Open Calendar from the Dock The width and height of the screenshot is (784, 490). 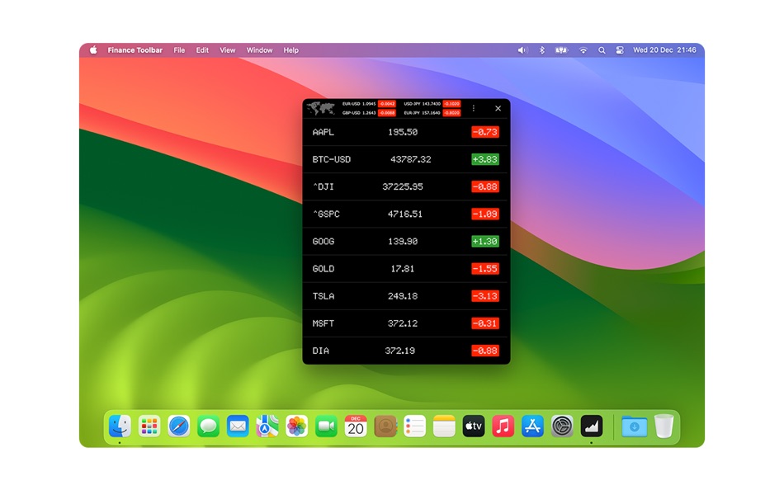point(356,426)
